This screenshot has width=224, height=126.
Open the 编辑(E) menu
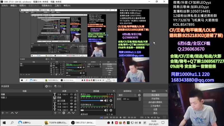point(13,6)
